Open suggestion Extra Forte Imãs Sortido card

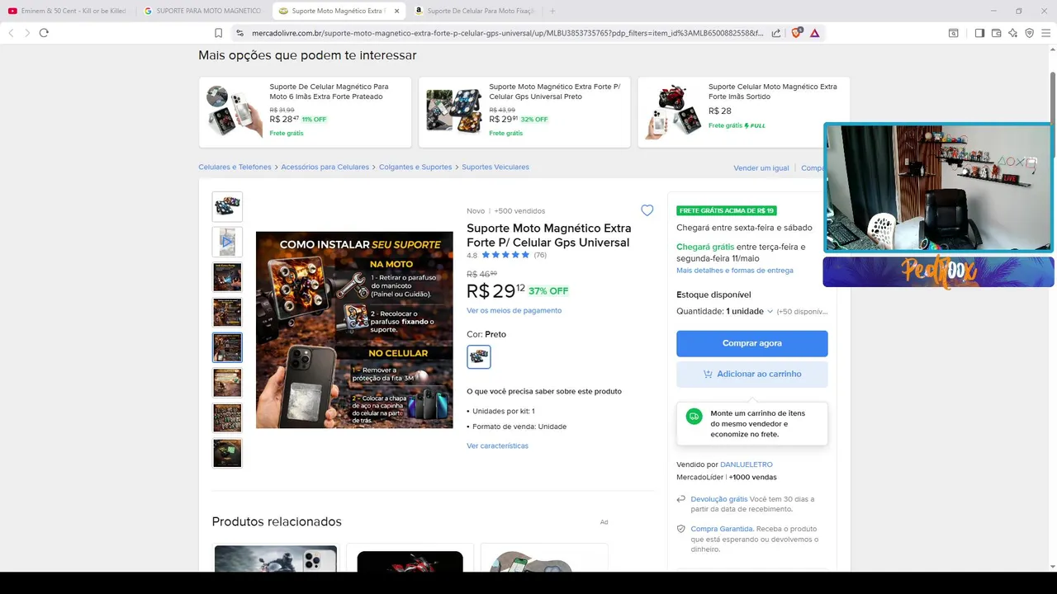[744, 112]
